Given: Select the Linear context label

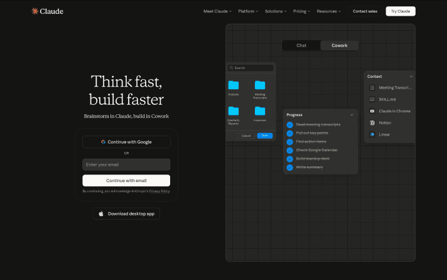Looking at the screenshot, I should 384,134.
